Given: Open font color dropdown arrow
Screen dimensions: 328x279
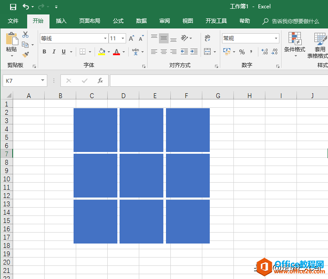Looking at the screenshot, I should [124, 52].
